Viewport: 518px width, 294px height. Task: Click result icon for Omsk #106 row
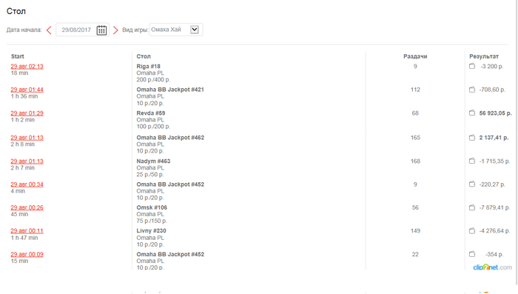pos(472,207)
